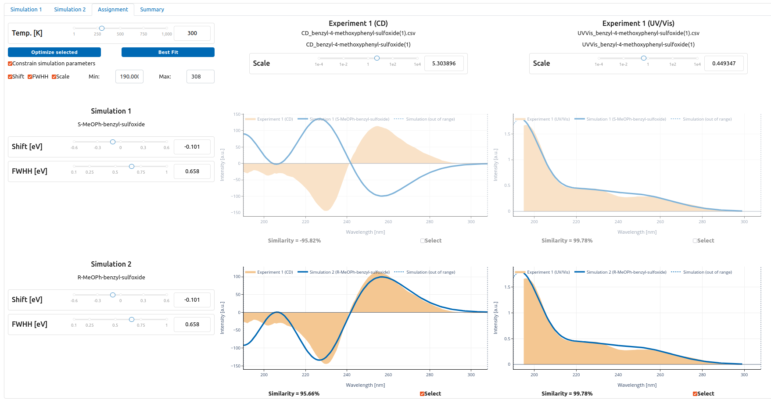Click the Simulation 2 Shift value field
The image size is (771, 403).
[192, 300]
